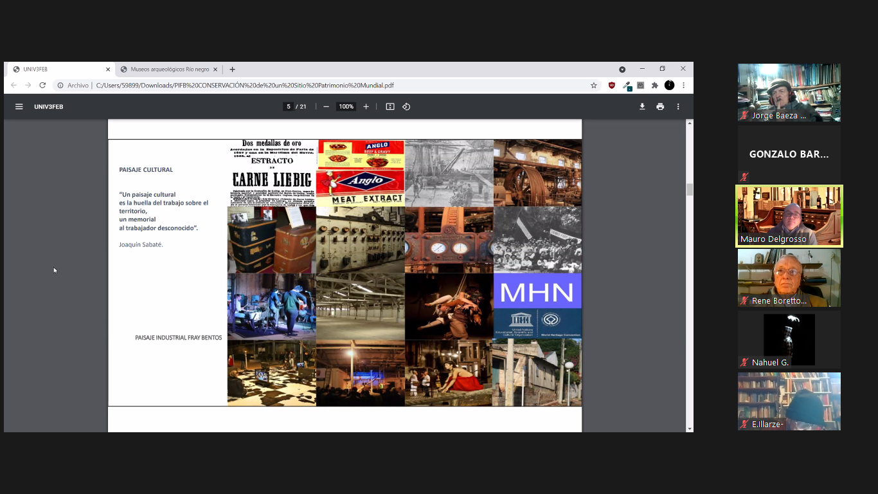Print the PDF document
Screen dimensions: 878x494
pos(660,107)
